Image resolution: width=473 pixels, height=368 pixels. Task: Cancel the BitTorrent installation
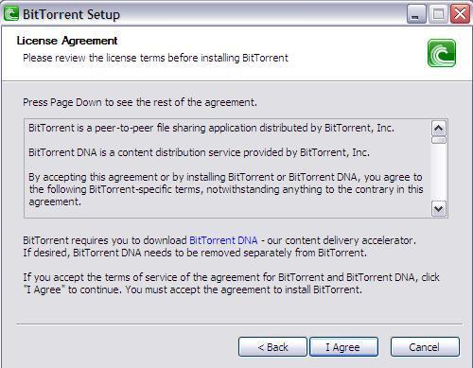pos(425,347)
